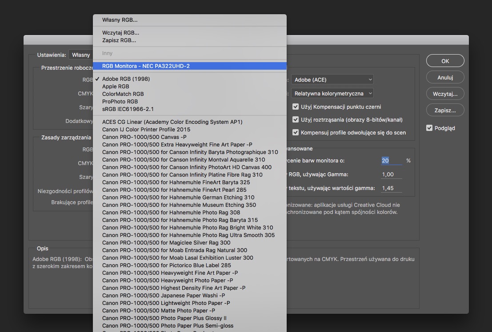The image size is (492, 332).
Task: Expand the Relatywna kolorymetryczna dropdown
Action: pyautogui.click(x=332, y=94)
